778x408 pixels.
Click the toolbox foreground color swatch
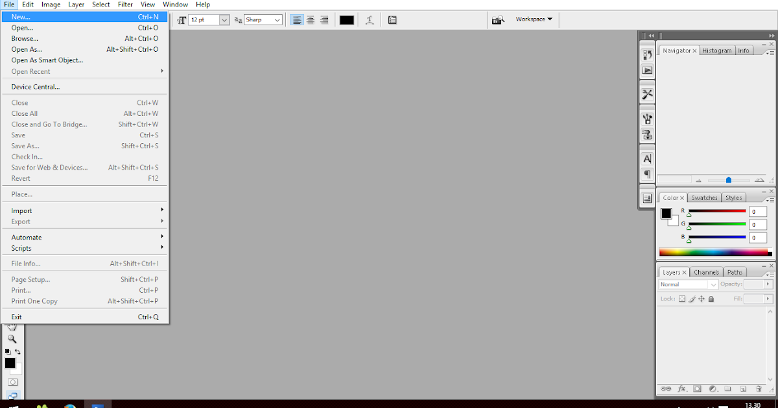(10, 363)
